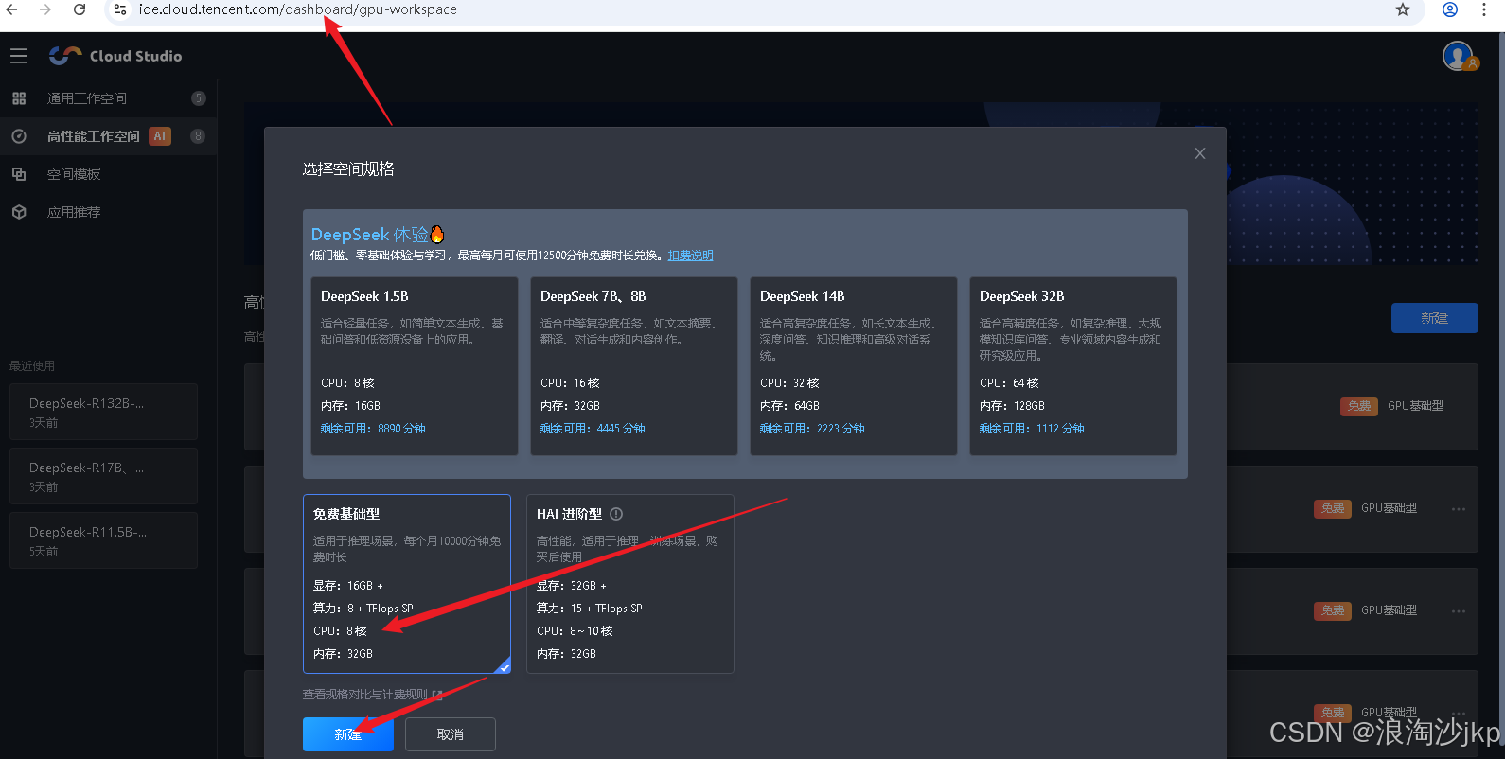Open 应用推荐 in the sidebar
The width and height of the screenshot is (1505, 759).
(108, 212)
